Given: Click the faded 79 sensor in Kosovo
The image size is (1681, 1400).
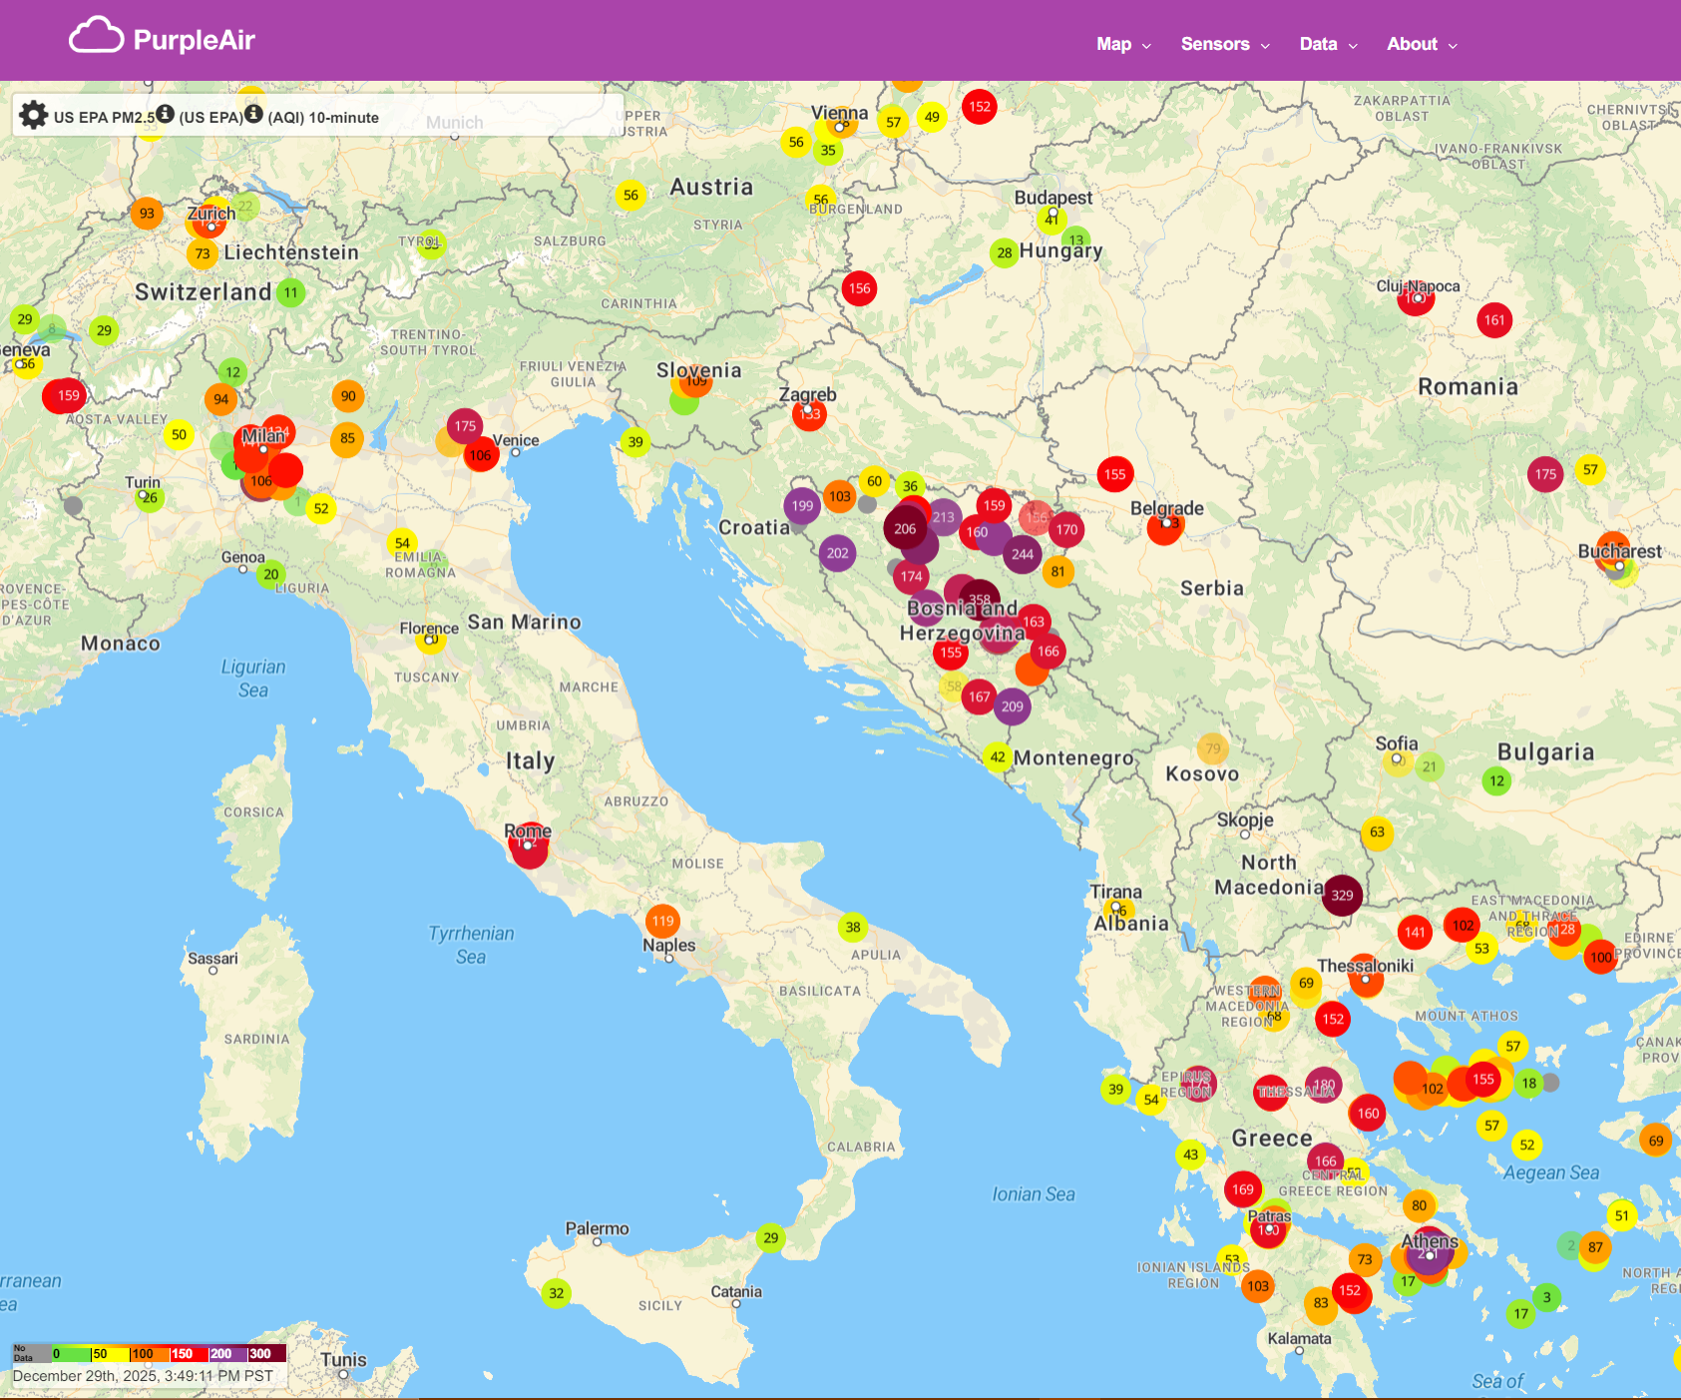Looking at the screenshot, I should click(1213, 748).
